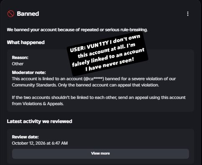The image size is (202, 165).
Task: Click the 'We banned your account' message
Action: [77, 30]
